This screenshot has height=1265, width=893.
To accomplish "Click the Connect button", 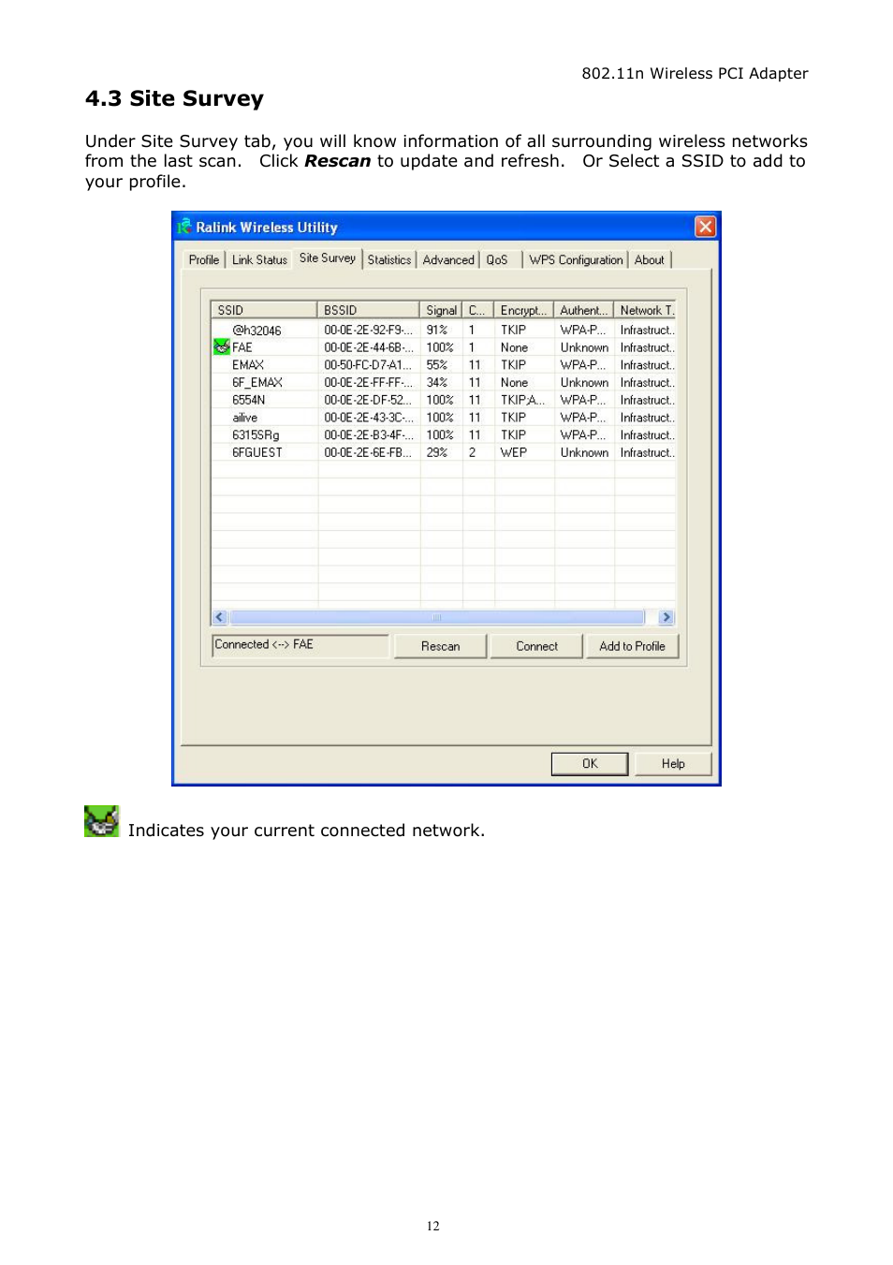I will 537,646.
